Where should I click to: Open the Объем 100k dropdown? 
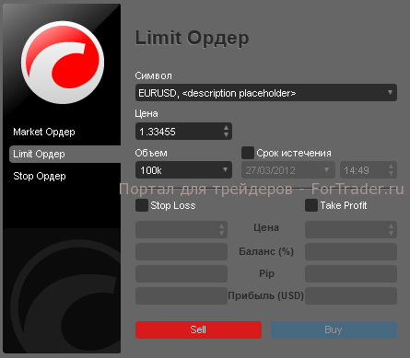coord(183,170)
